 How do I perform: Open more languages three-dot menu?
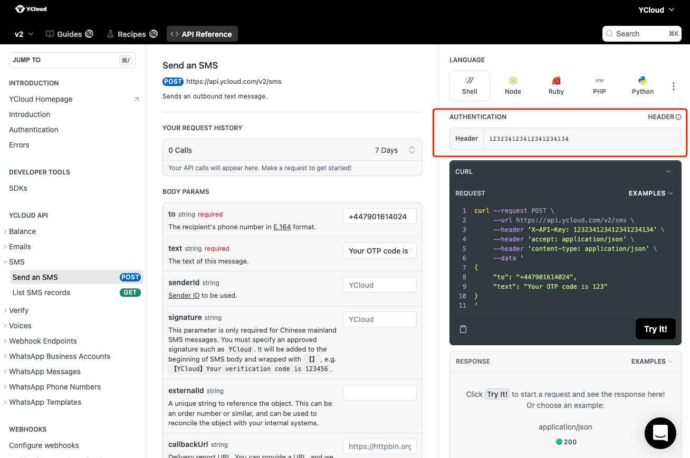(x=674, y=86)
